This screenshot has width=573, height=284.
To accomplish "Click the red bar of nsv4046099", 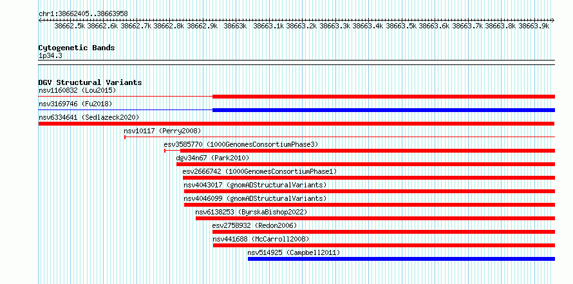I will point(370,205).
